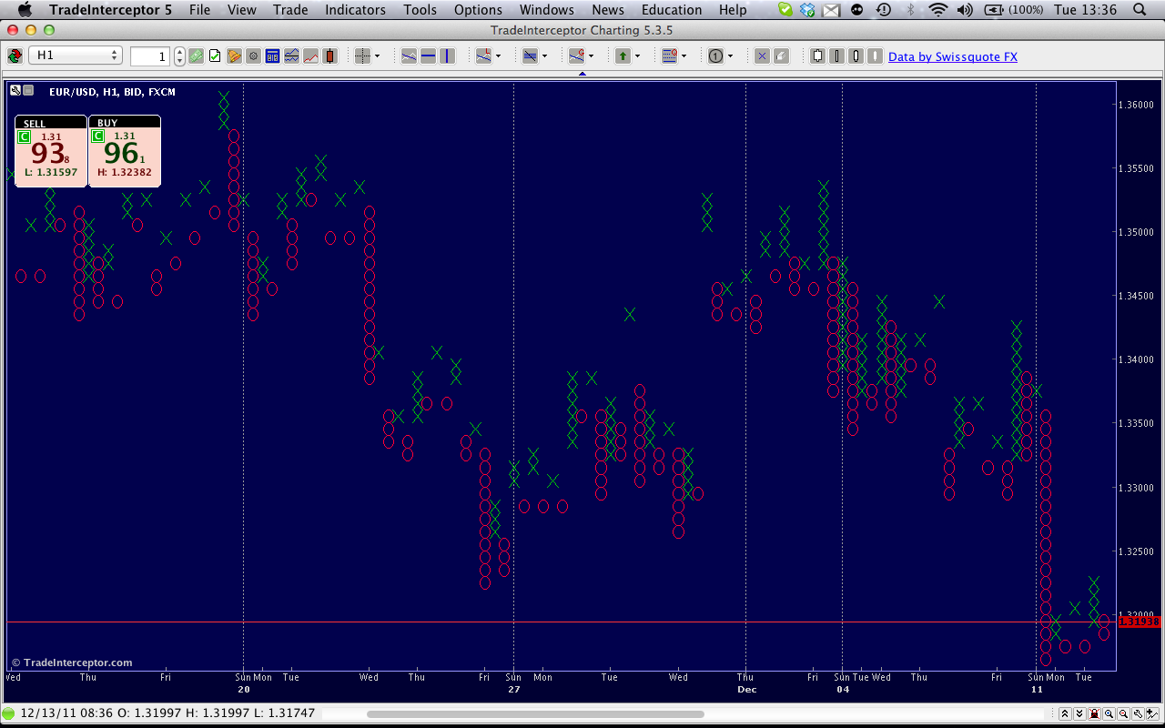Select the horizontal line drawing tool
The image size is (1165, 728).
pos(428,56)
